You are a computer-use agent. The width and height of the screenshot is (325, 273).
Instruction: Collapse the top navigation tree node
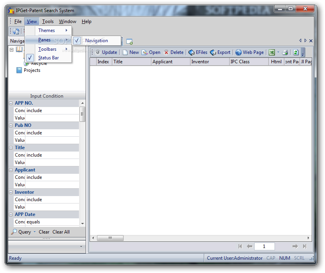(12, 50)
